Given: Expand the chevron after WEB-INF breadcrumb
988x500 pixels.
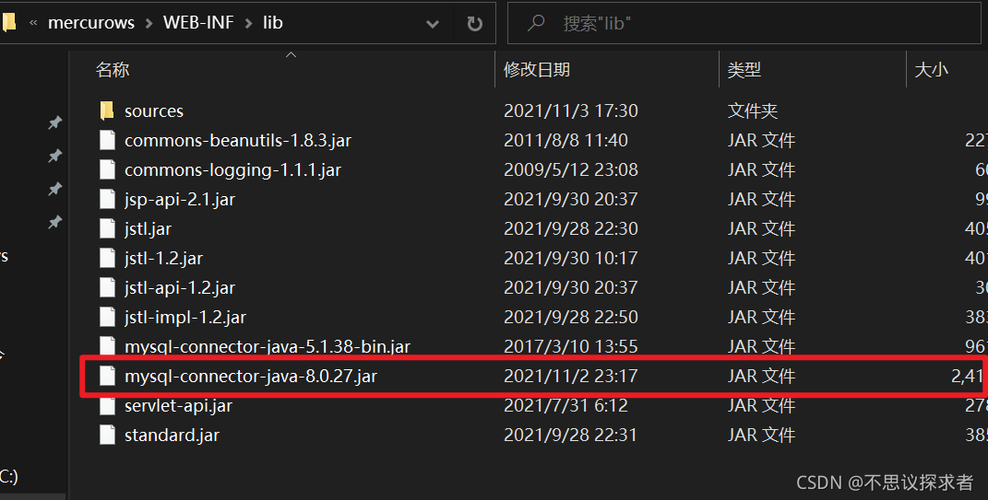Looking at the screenshot, I should point(248,23).
